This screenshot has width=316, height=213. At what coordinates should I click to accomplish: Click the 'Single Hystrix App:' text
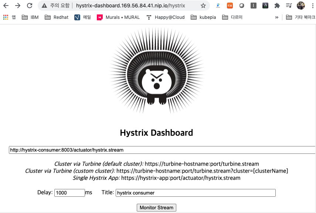96,178
